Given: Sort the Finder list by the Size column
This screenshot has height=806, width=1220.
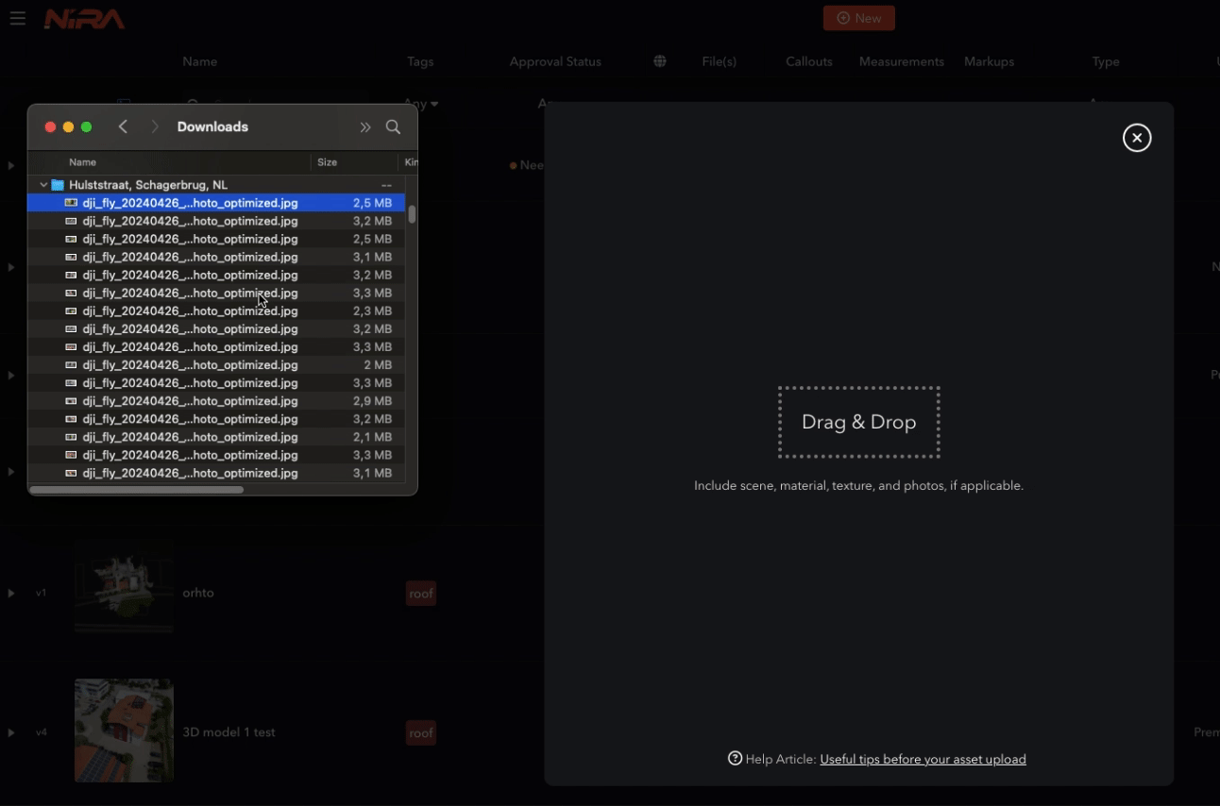Looking at the screenshot, I should [x=354, y=162].
